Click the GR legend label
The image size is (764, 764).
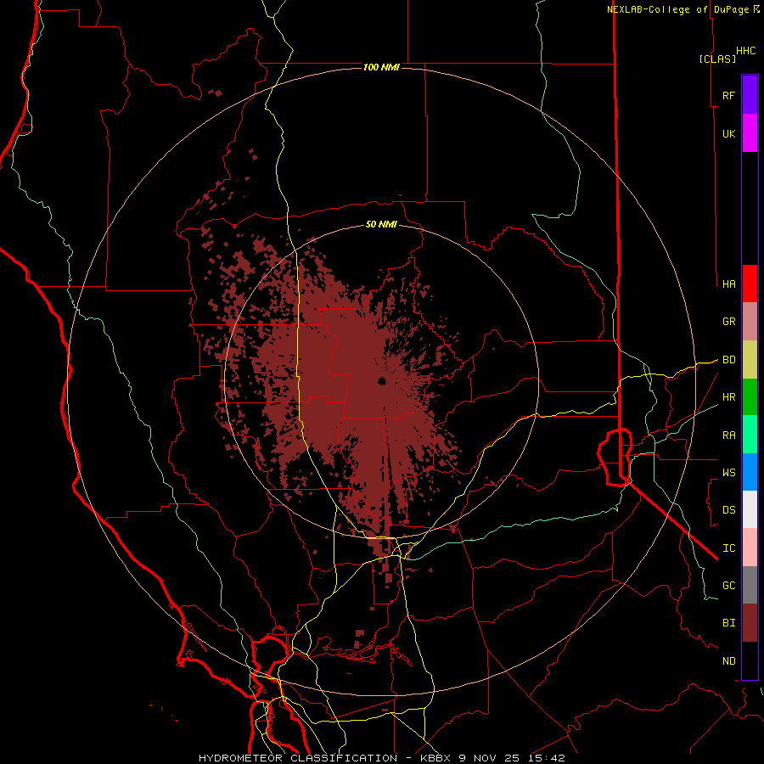(729, 322)
